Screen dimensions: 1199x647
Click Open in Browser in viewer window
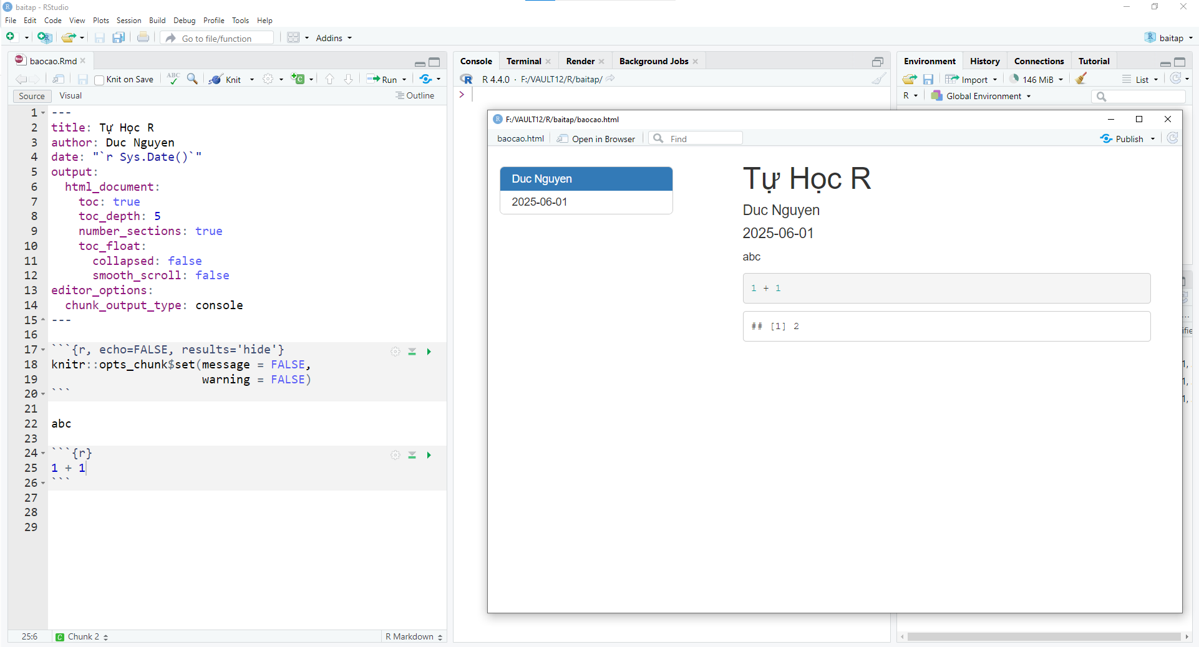(x=596, y=138)
